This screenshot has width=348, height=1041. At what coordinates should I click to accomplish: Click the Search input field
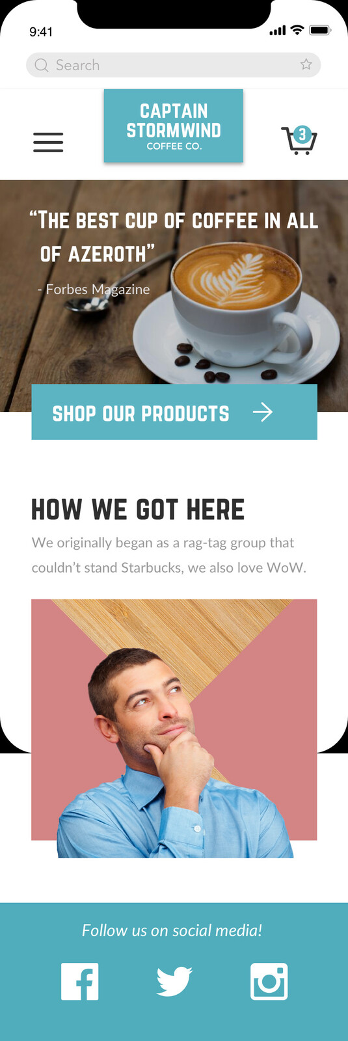[x=174, y=65]
